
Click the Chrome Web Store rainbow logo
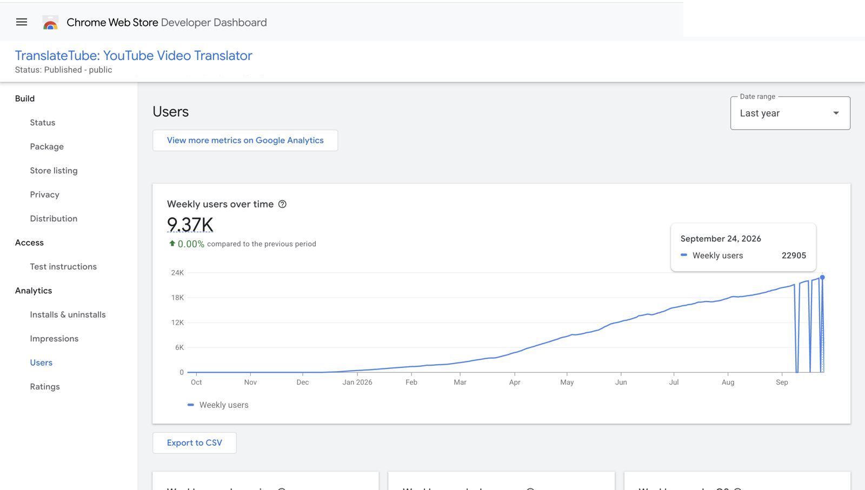(50, 23)
